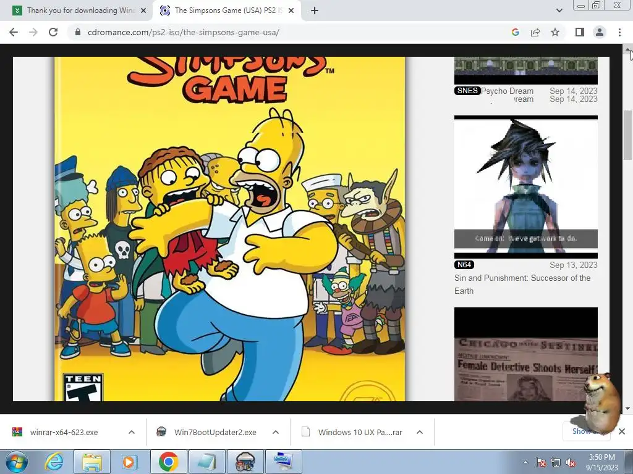Open Windows Media Player from taskbar

[129, 462]
